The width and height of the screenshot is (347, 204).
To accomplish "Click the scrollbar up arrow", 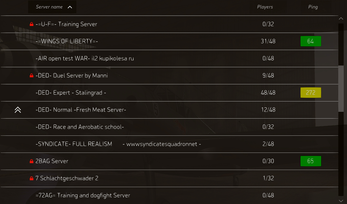I will (x=341, y=19).
